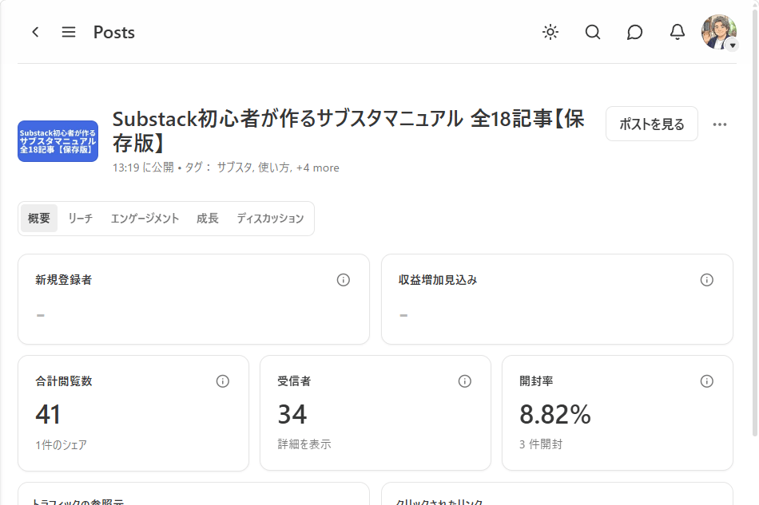Click the 使い方 tag

pyautogui.click(x=273, y=168)
